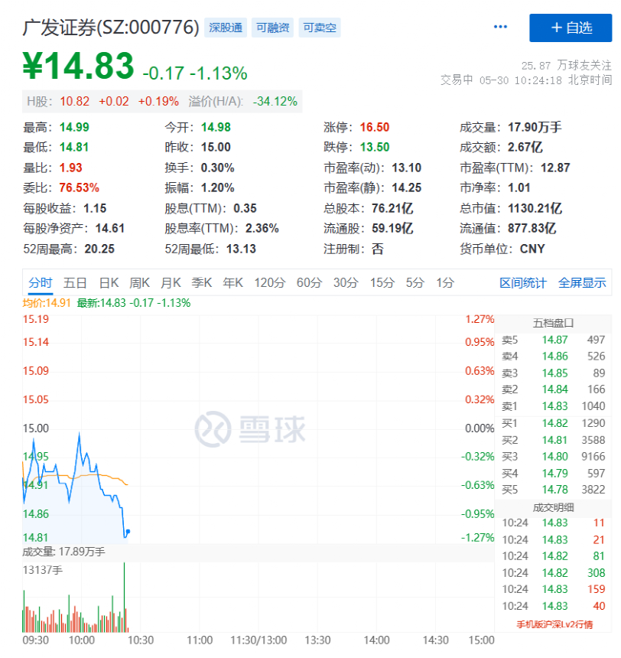This screenshot has height=658, width=621.
Task: Click the 委比 value 76.53%
Action: pyautogui.click(x=79, y=187)
